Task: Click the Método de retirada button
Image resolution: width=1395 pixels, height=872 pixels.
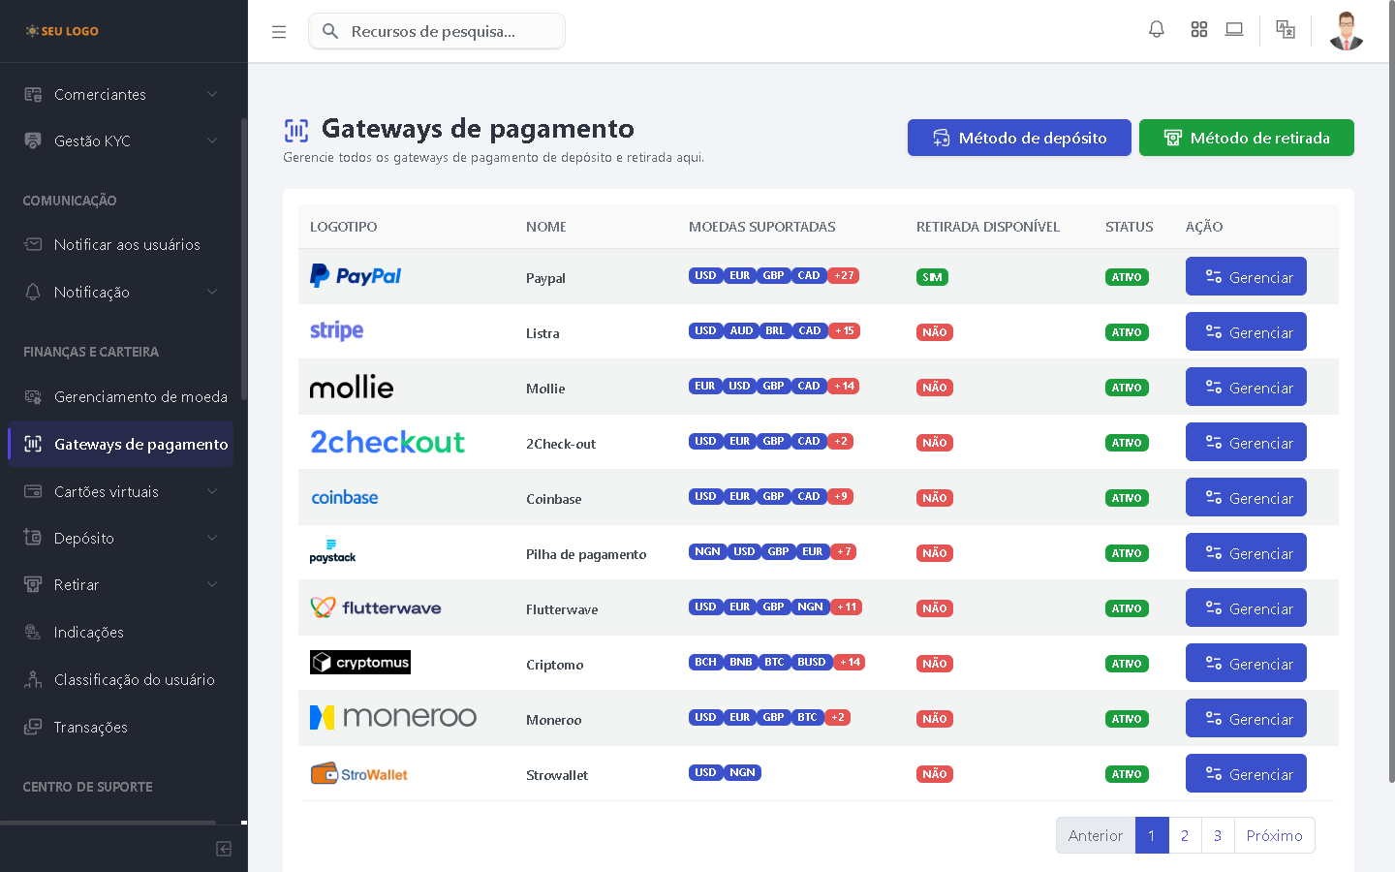Action: pos(1246,138)
